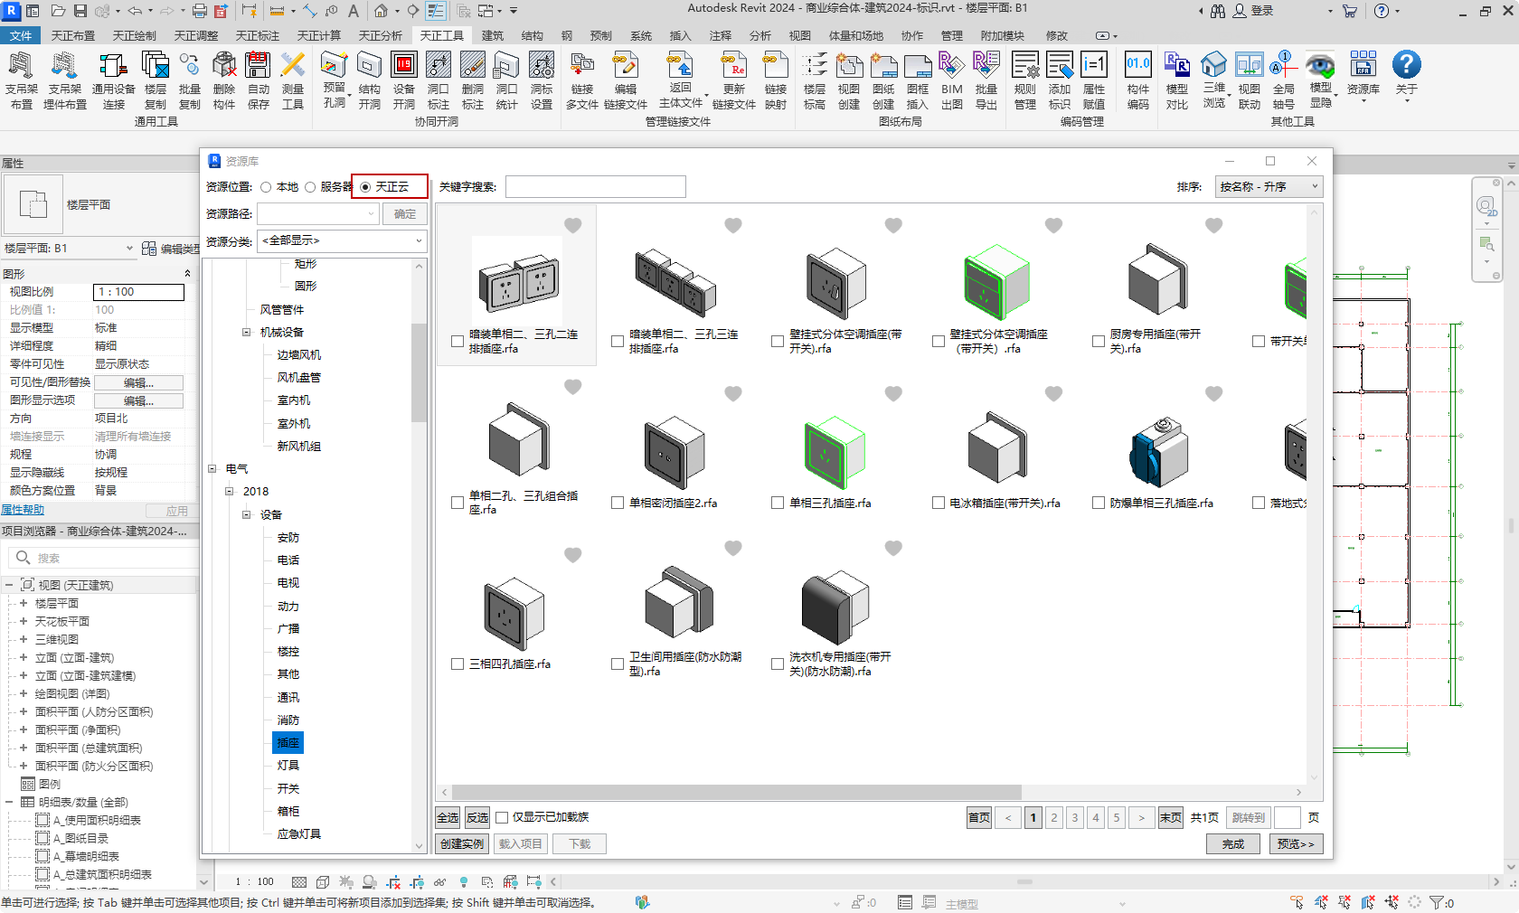Tick checkbox for 单相三孔插座.rfa
This screenshot has width=1519, height=913.
coord(778,503)
